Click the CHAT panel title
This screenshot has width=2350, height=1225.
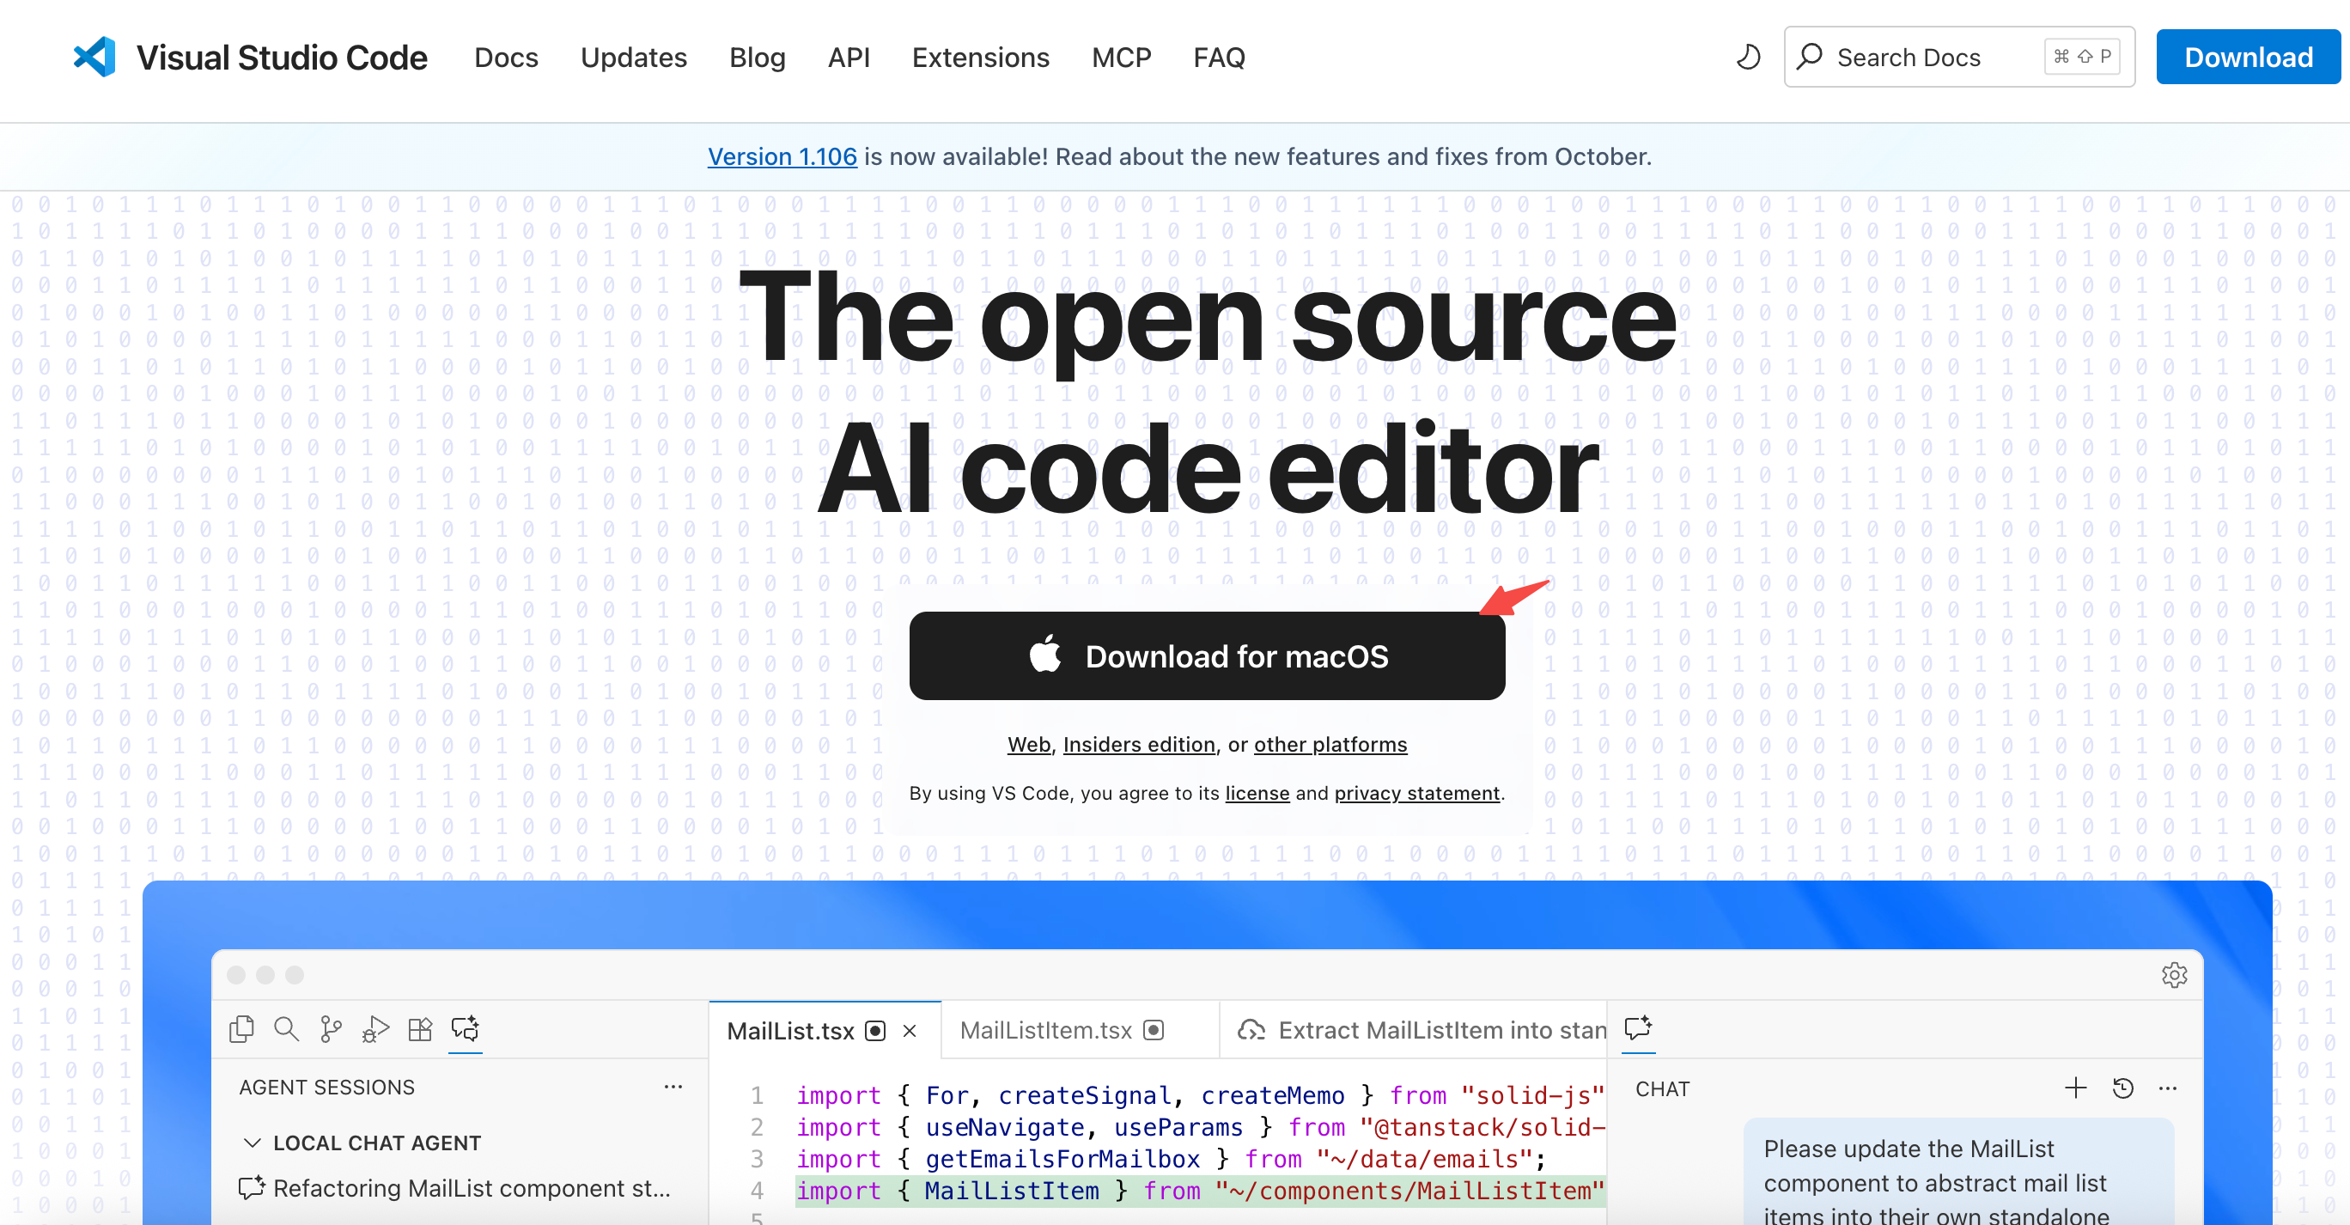[1662, 1089]
